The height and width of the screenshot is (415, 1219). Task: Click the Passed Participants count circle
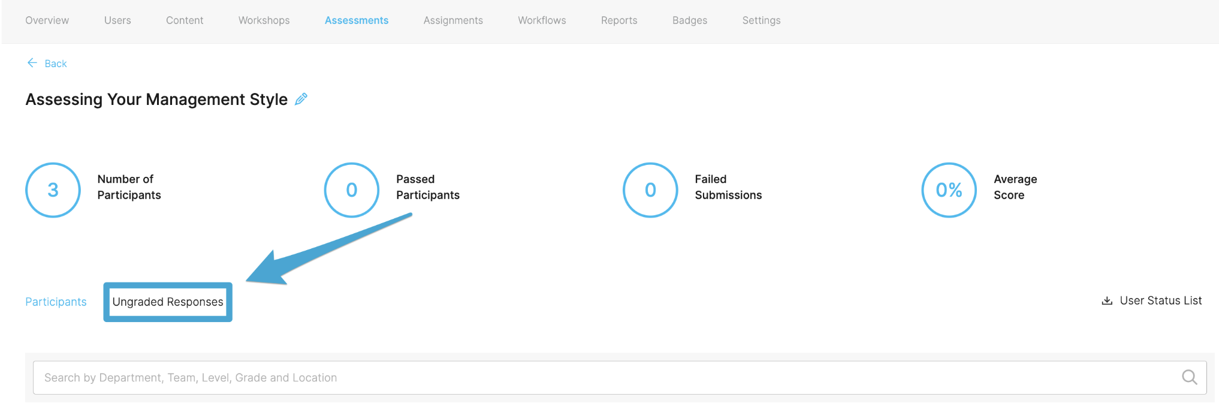pyautogui.click(x=352, y=190)
